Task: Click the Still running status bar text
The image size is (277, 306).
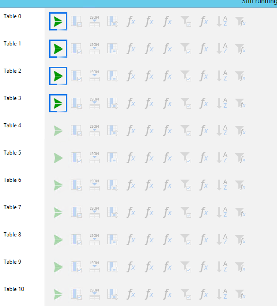Action: (259, 2)
